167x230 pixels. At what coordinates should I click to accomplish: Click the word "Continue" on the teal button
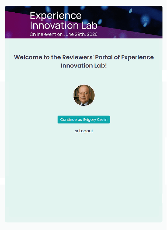coord(68,120)
